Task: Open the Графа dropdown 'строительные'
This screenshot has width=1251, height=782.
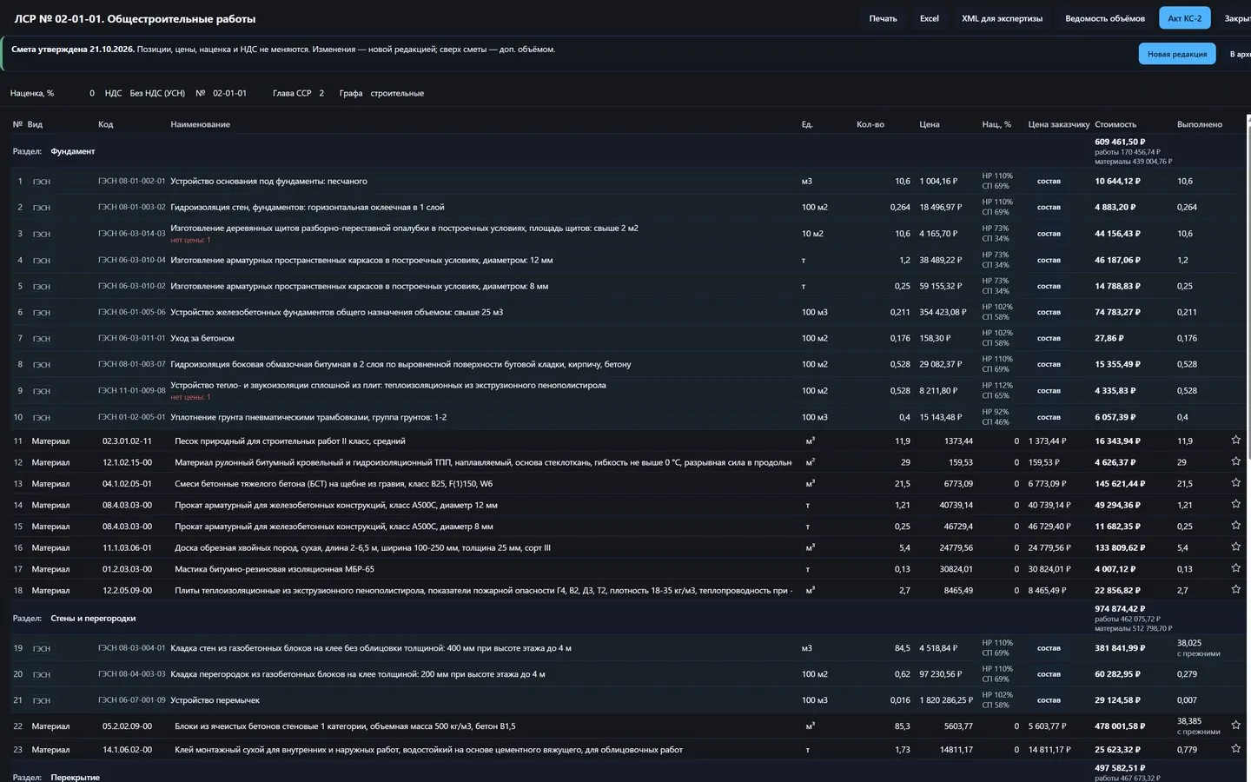Action: [x=397, y=93]
